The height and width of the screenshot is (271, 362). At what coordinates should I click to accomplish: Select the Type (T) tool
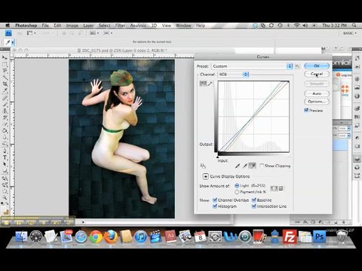tap(5, 157)
